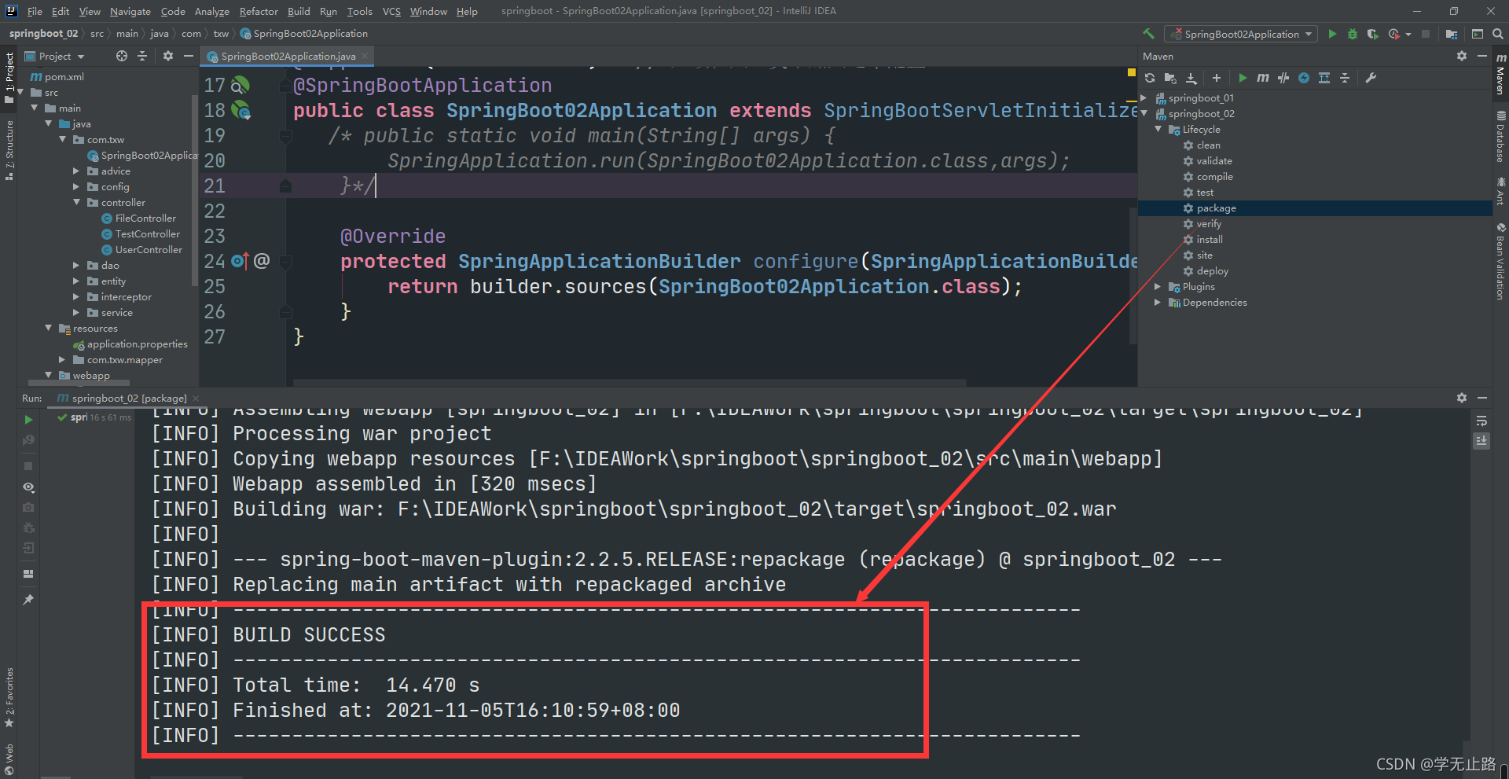This screenshot has height=779, width=1509.
Task: Open Maven panel gear options
Action: 1462,56
